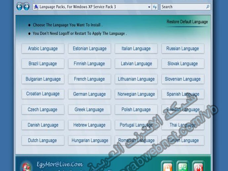Click Hungarian Language

[90, 140]
